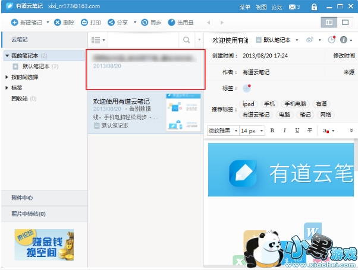Select the blurred note dated 2013/08/20

pyautogui.click(x=146, y=69)
